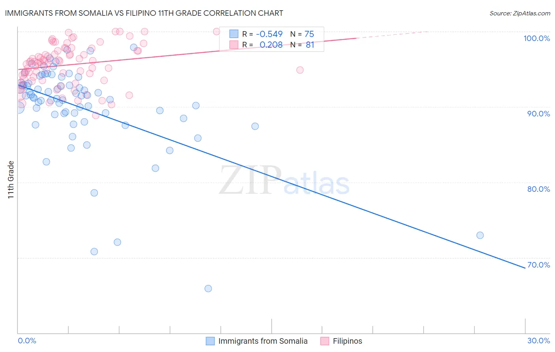This screenshot has width=555, height=352.
Task: Click the 11th Grade axis title
Action: coord(11,180)
